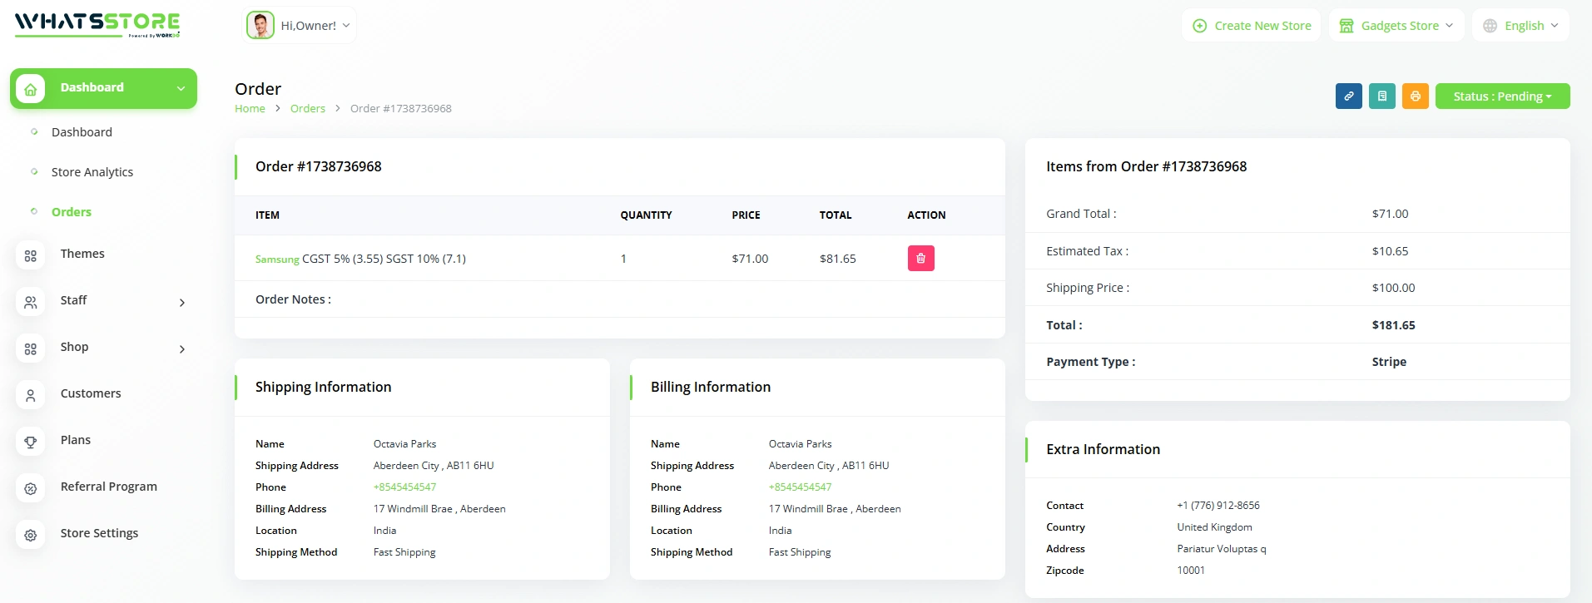Screen dimensions: 1592x603
Task: Click the Referral Program sidebar icon
Action: pos(31,488)
